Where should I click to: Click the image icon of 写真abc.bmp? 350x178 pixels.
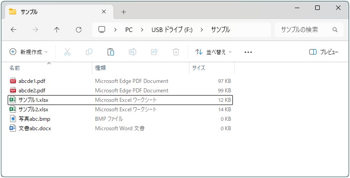(x=13, y=119)
